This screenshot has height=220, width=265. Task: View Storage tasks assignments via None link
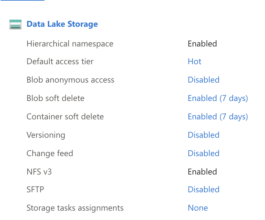coord(198,208)
